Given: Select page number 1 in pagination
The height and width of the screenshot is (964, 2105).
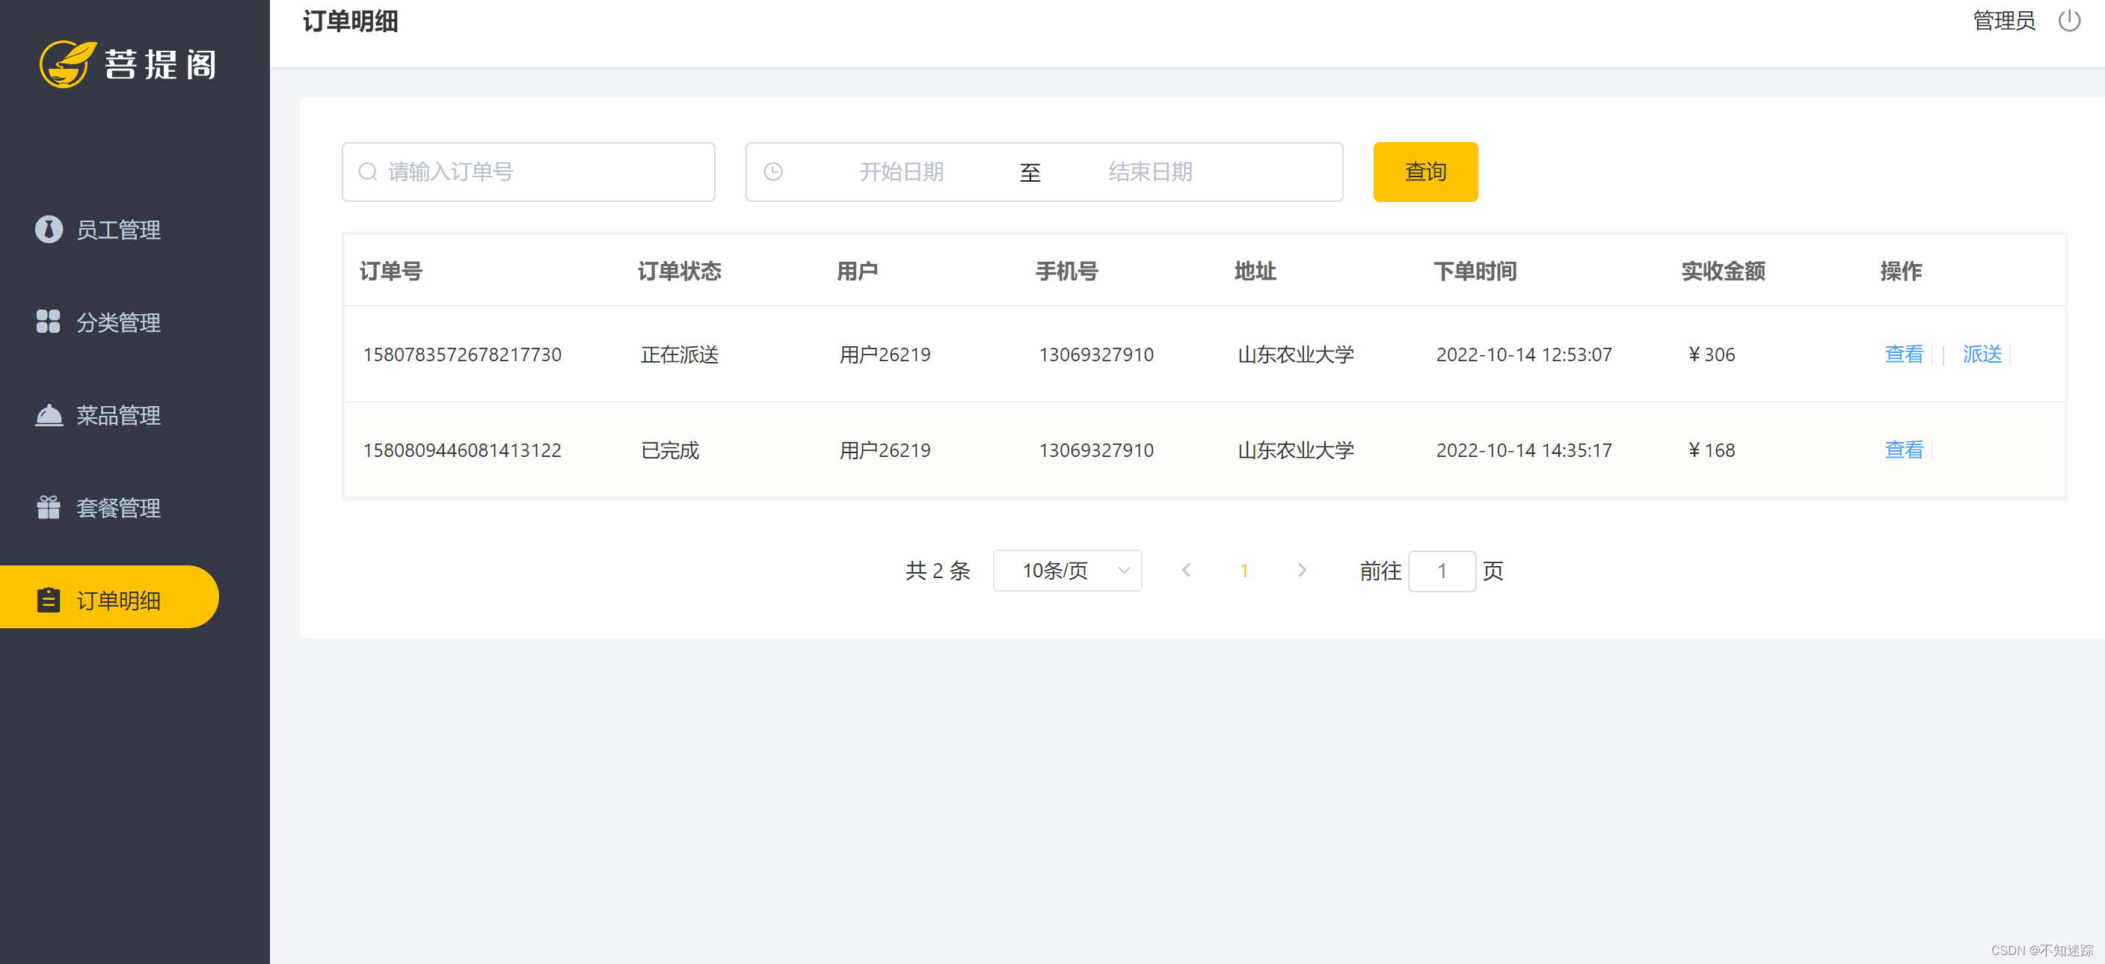Looking at the screenshot, I should click(x=1244, y=570).
